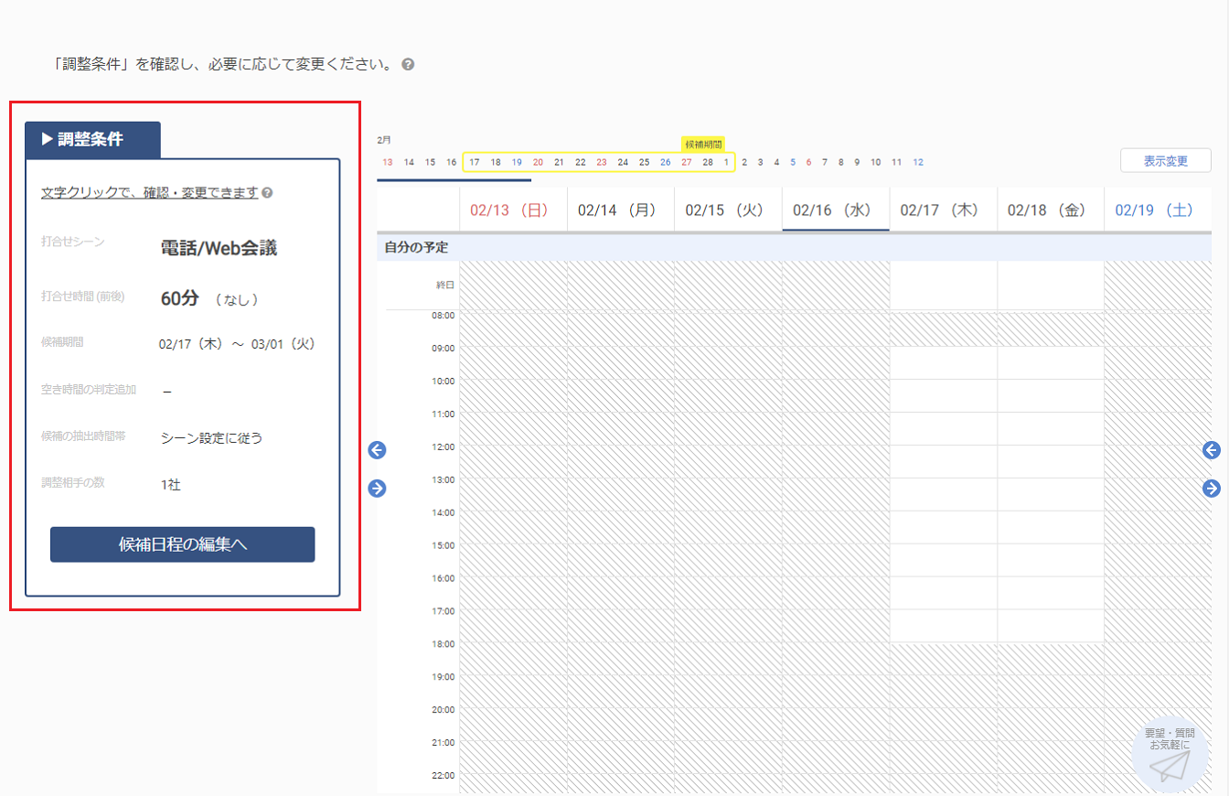The height and width of the screenshot is (796, 1229).
Task: Click the 表示変更 button
Action: point(1165,161)
